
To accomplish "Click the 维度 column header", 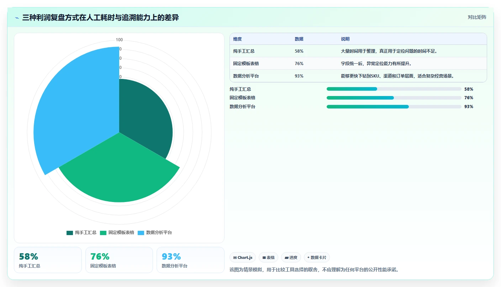I will 237,39.
